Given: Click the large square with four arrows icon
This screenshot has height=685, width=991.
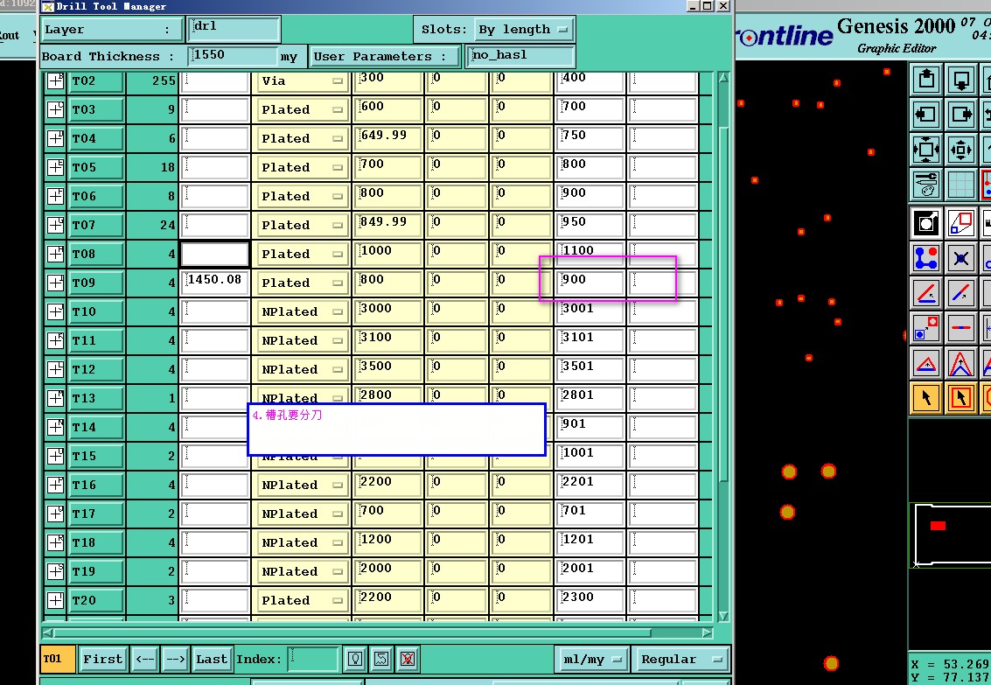Looking at the screenshot, I should (926, 150).
